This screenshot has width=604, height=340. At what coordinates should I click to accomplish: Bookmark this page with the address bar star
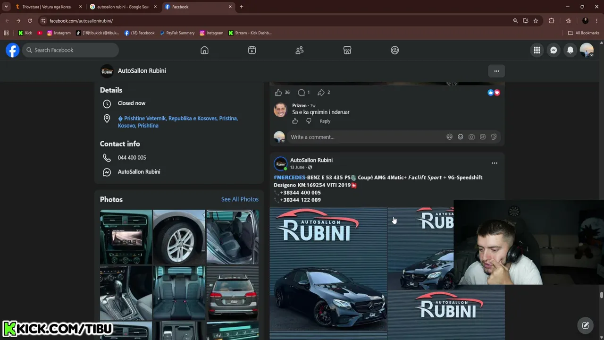[536, 21]
